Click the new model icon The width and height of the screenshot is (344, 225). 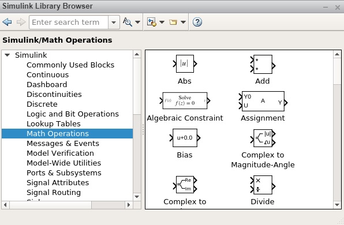tap(152, 22)
